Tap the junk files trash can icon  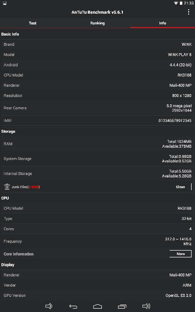[7, 187]
